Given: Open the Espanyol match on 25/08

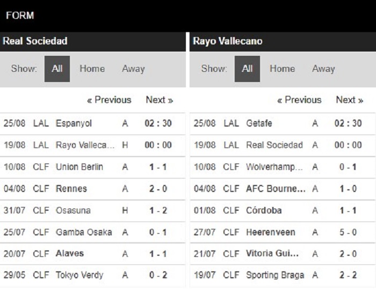Looking at the screenshot, I should pyautogui.click(x=92, y=123).
